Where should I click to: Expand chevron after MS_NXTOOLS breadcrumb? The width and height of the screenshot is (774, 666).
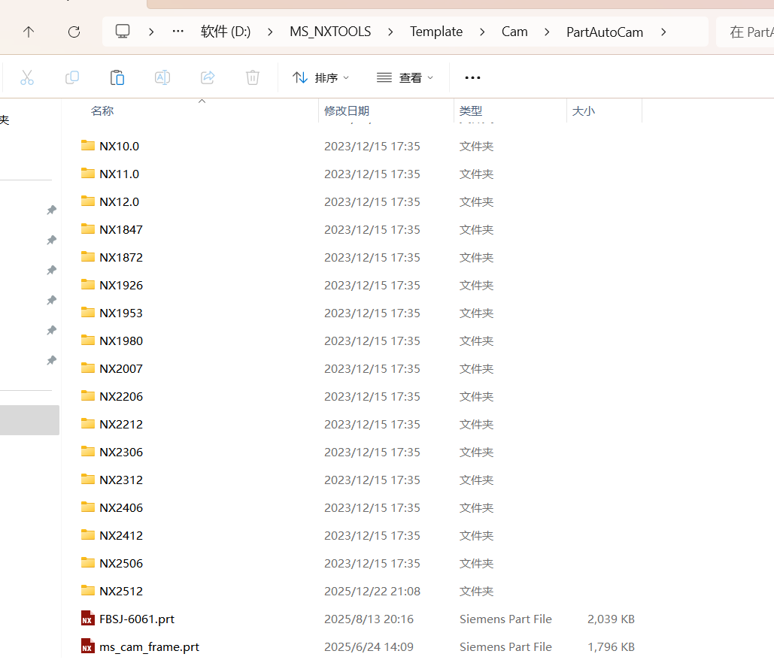pyautogui.click(x=390, y=32)
